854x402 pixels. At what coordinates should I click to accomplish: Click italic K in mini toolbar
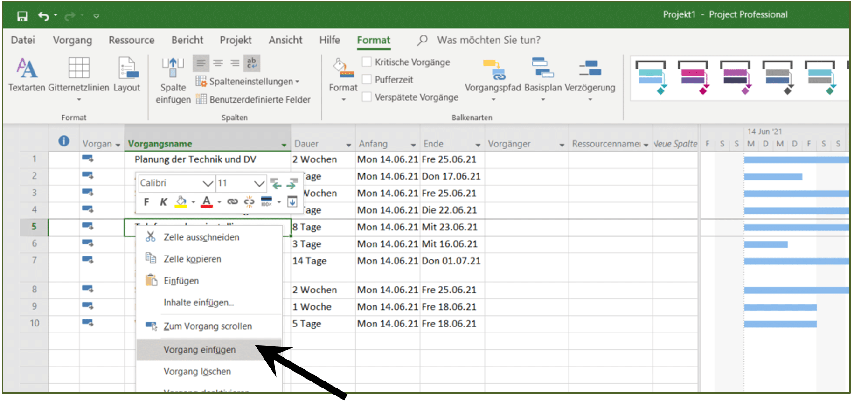tap(163, 202)
